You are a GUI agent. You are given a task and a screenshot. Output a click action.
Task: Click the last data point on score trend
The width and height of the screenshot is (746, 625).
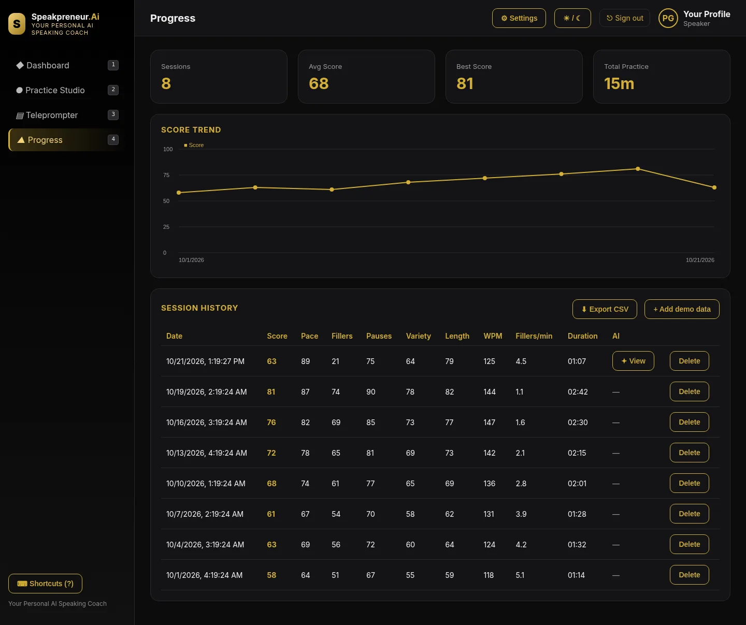[714, 187]
